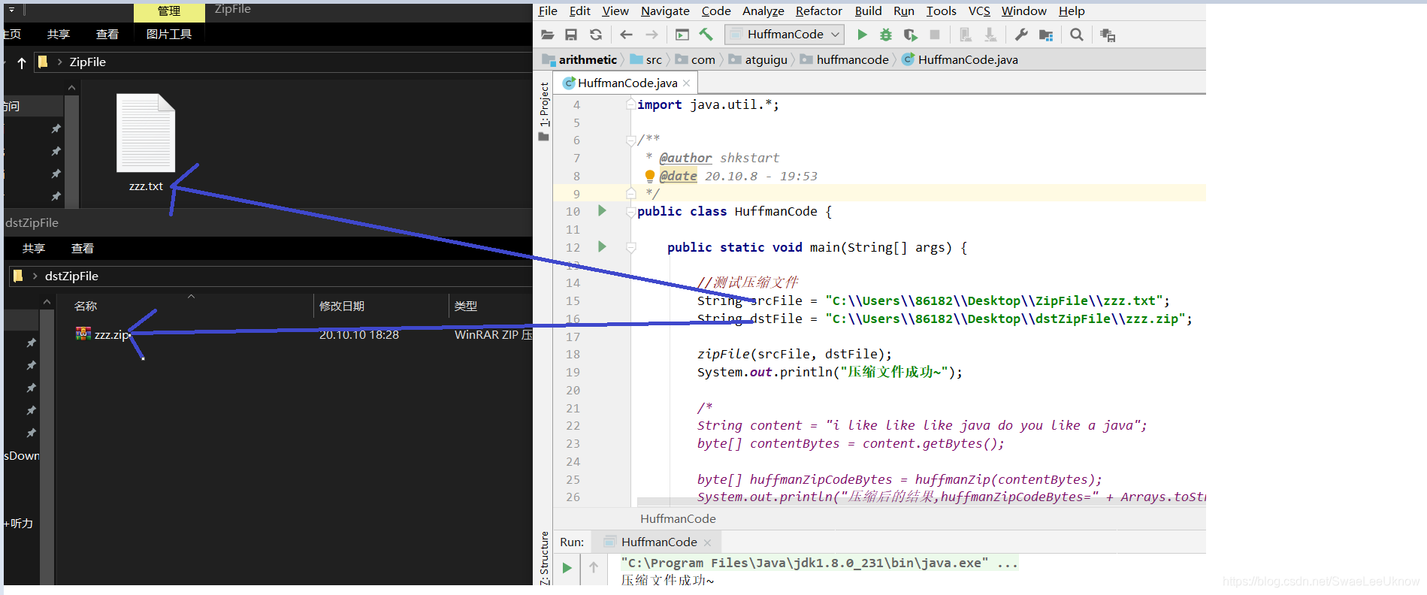Click the toolbar icon right of the search magnifier

coord(1108,35)
